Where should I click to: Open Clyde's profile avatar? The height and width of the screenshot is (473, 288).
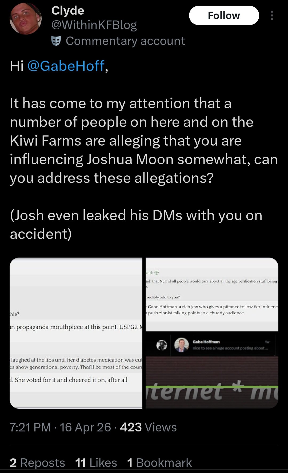tap(26, 18)
